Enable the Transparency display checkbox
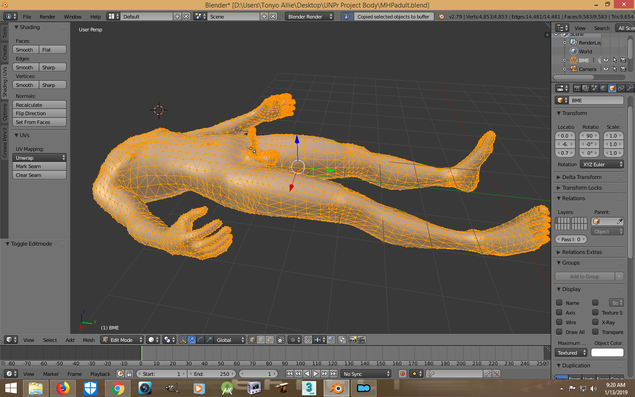This screenshot has width=635, height=397. [595, 332]
